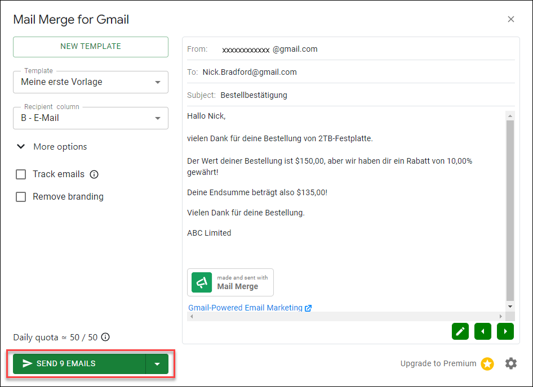Image resolution: width=533 pixels, height=387 pixels.
Task: Open send button dropdown arrow
Action: [157, 364]
